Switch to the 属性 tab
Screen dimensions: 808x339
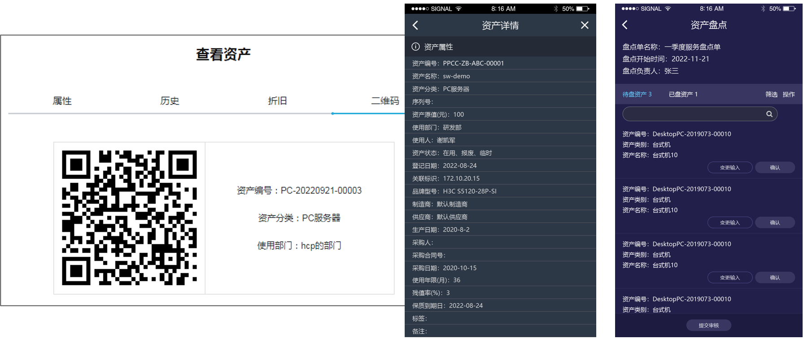click(62, 101)
